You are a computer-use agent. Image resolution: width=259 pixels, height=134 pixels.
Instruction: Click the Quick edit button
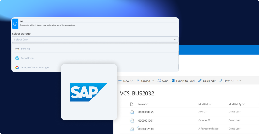click(x=207, y=81)
